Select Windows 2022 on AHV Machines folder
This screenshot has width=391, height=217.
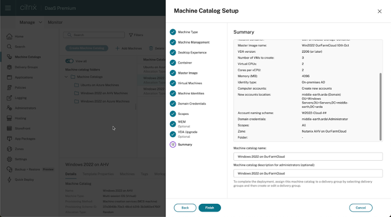click(x=104, y=93)
